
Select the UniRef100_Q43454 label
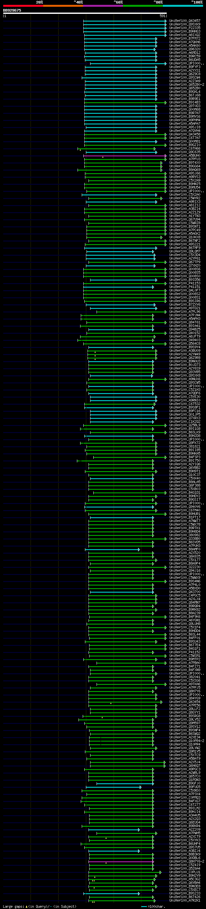185,702
